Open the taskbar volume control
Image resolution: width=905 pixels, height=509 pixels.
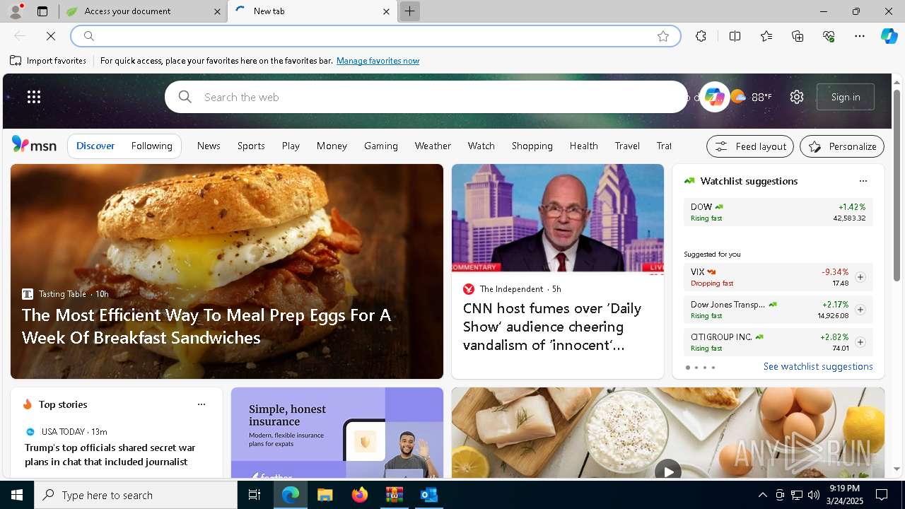point(813,495)
